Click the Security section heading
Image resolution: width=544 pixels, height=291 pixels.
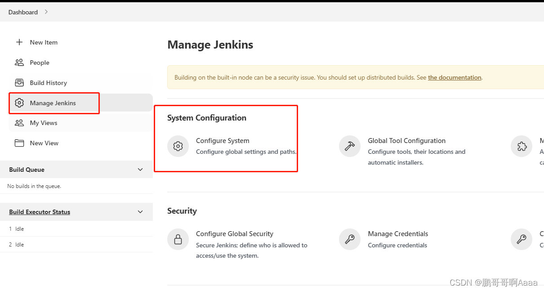tap(182, 211)
